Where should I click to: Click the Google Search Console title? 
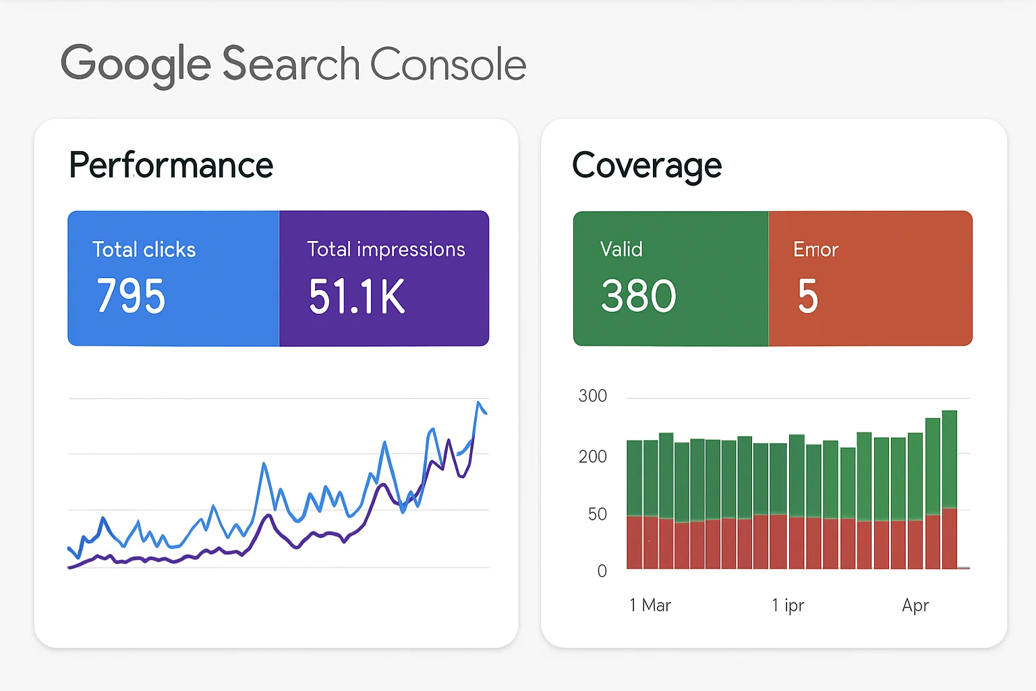293,65
